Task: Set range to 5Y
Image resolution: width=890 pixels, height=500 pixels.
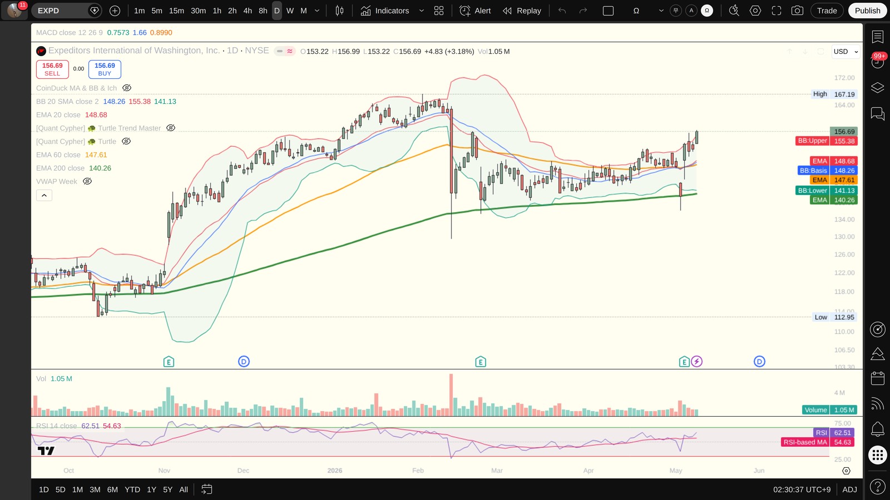Action: tap(167, 489)
